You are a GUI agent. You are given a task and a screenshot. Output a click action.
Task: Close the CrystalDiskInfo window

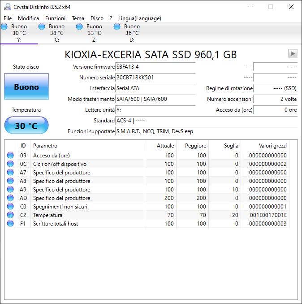[x=291, y=7]
